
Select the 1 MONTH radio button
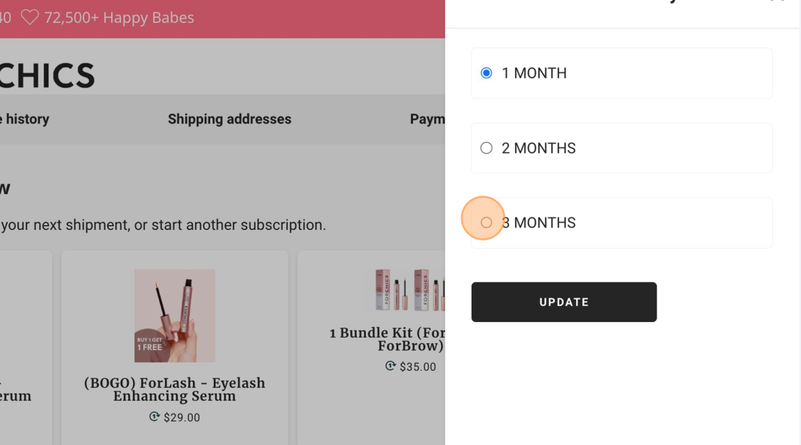click(x=486, y=73)
